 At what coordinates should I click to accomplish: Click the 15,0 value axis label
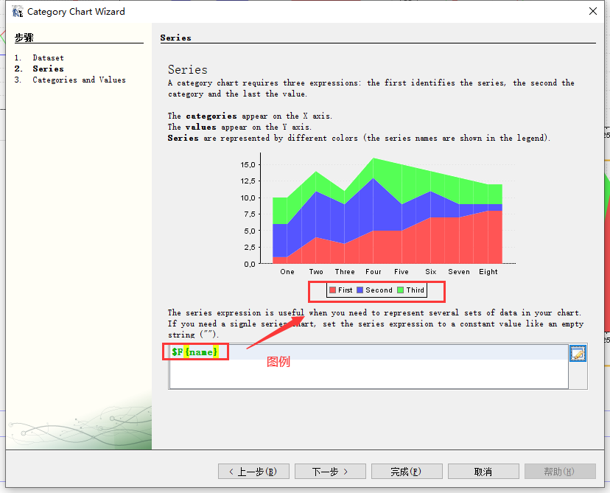pos(248,164)
